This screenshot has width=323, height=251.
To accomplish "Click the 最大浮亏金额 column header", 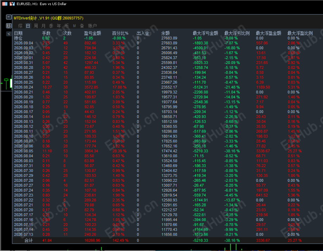I will pyautogui.click(x=205, y=33).
